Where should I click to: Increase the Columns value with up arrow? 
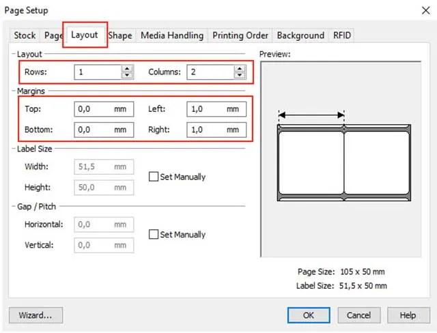[239, 68]
